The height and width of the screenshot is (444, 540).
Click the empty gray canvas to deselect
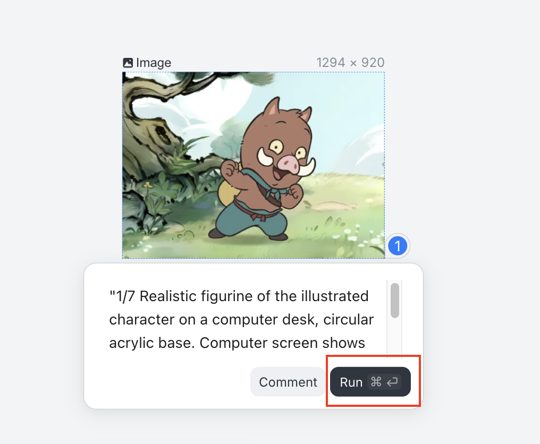point(468,159)
